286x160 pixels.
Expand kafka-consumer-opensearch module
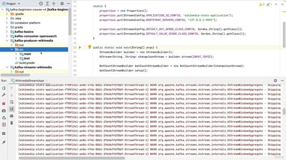[7, 36]
